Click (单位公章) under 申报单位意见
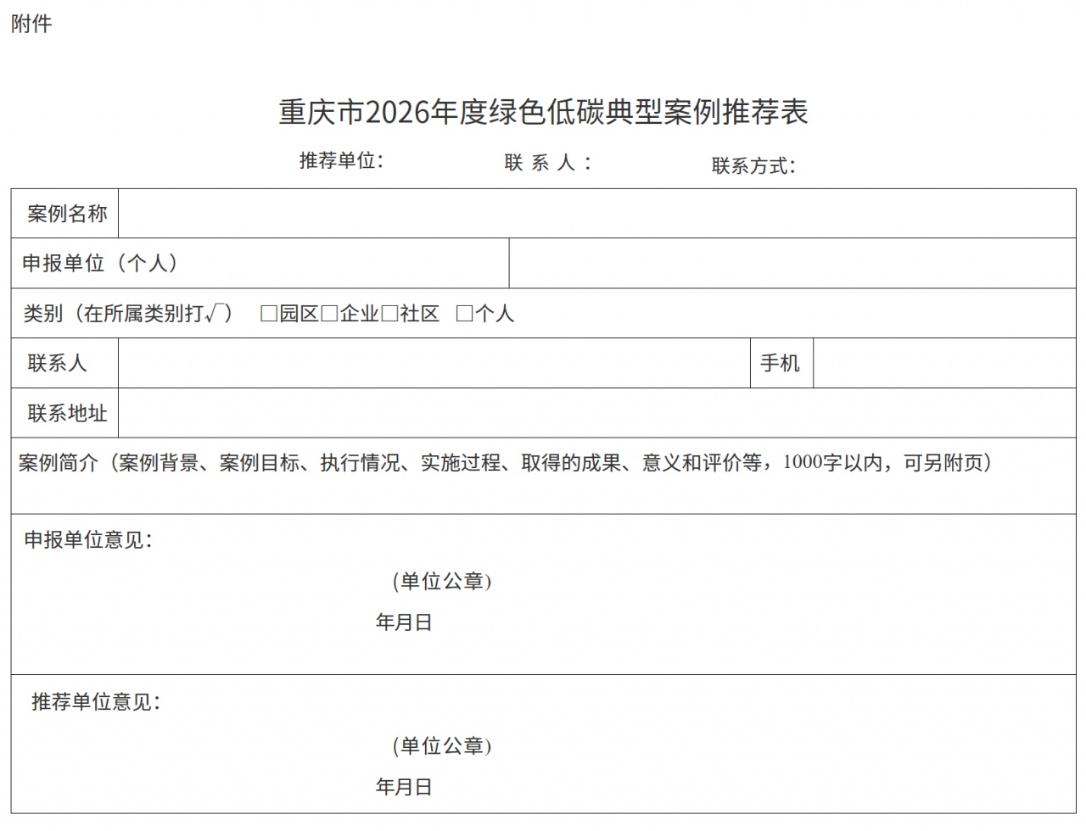 442,582
